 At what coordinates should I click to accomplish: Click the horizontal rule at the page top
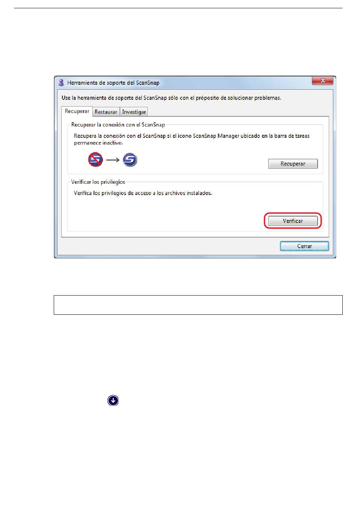point(178,8)
